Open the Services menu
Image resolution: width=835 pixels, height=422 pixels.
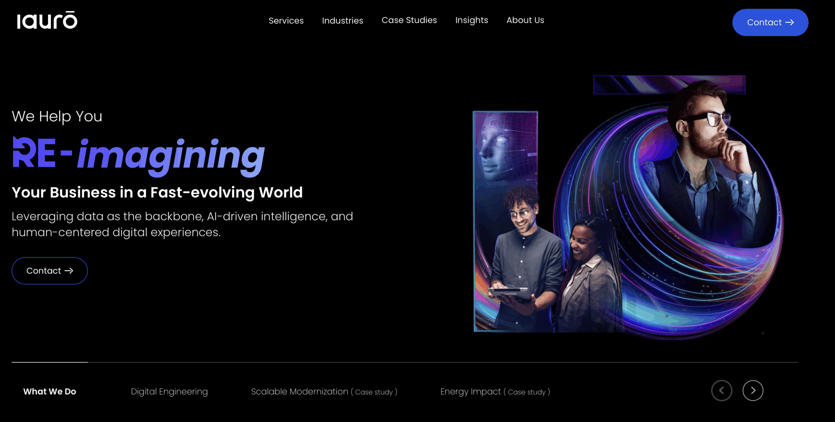[286, 21]
